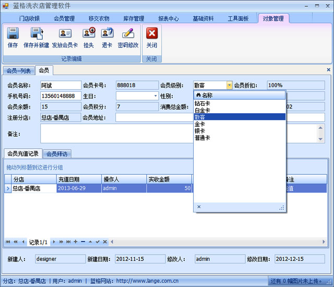Click the 保存 save icon
Image resolution: width=334 pixels, height=287 pixels.
13,33
